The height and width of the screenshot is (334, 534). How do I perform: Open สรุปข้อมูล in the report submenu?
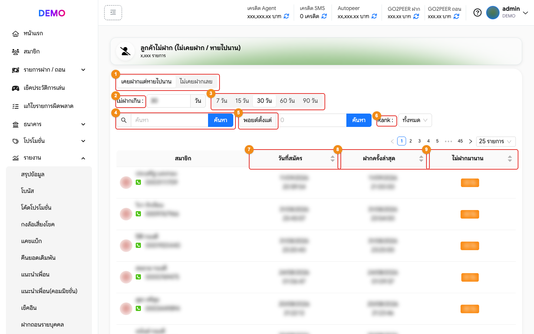(x=33, y=174)
